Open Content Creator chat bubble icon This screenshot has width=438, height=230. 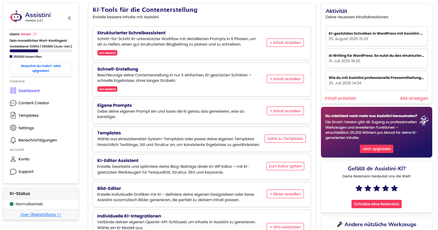point(13,103)
